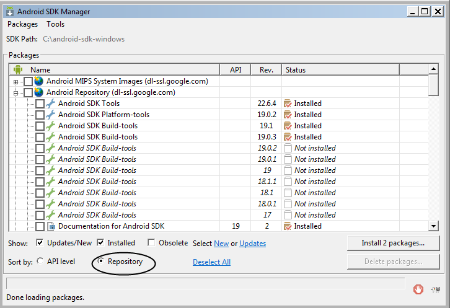The image size is (450, 308).
Task: Tick the Documentation for Android SDK checkbox
Action: 40,226
